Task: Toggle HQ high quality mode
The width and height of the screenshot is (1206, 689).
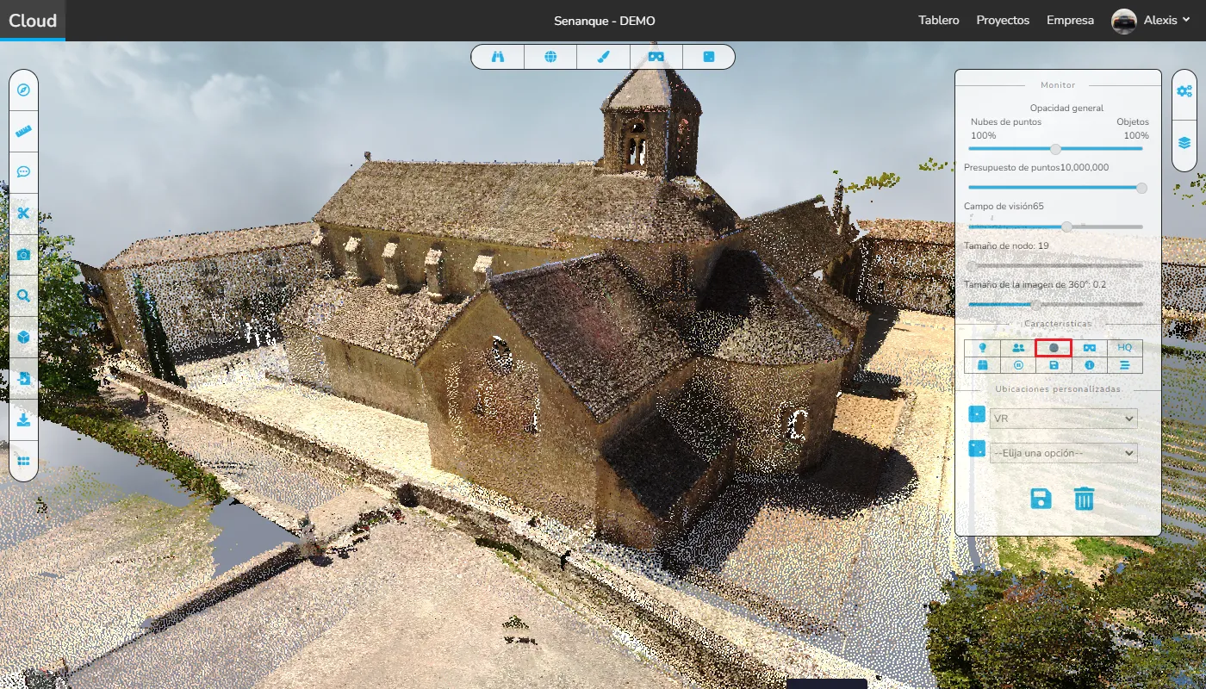Action: [x=1125, y=347]
